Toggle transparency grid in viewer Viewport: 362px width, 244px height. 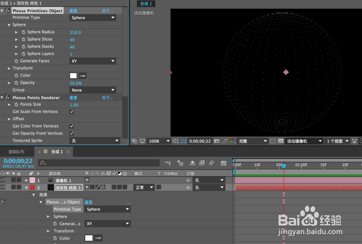[281, 141]
